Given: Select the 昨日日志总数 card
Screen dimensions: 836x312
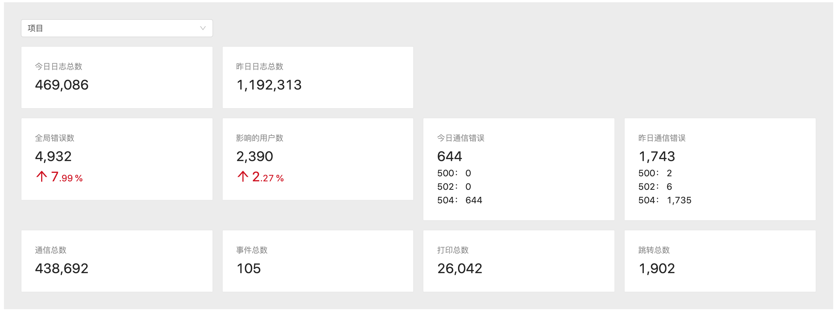Looking at the screenshot, I should click(318, 77).
